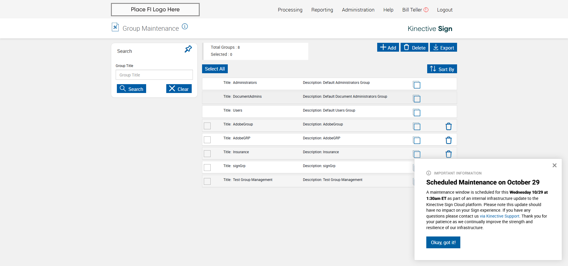
Task: Open the Processing menu
Action: click(290, 10)
